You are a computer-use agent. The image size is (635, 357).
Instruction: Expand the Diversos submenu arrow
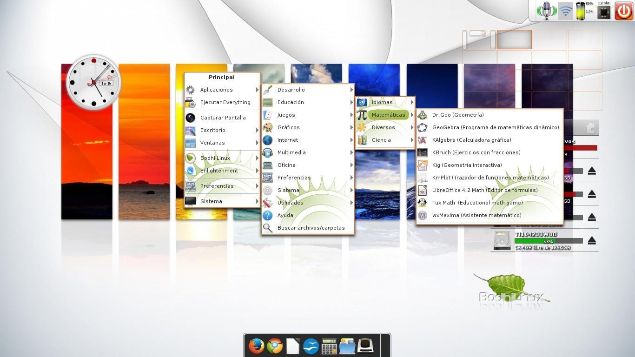412,127
